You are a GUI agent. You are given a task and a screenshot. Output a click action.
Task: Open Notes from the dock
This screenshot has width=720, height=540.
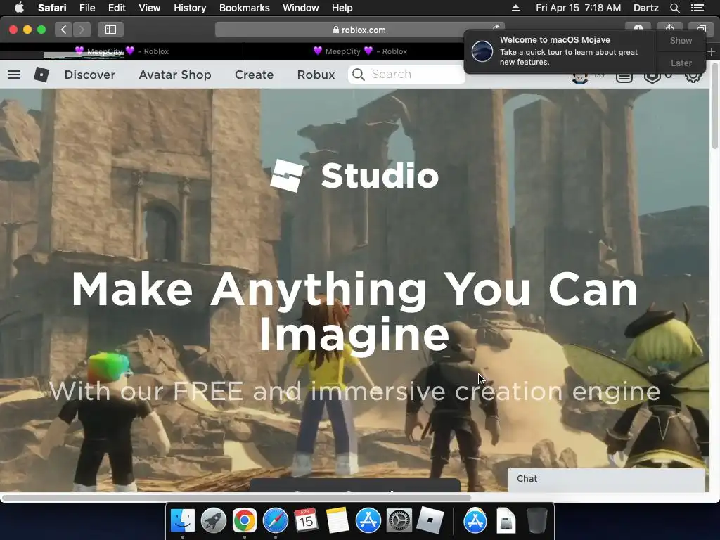point(337,521)
